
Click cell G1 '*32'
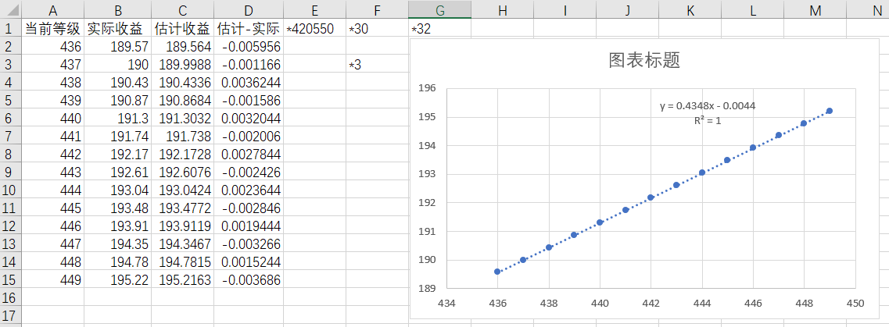439,28
